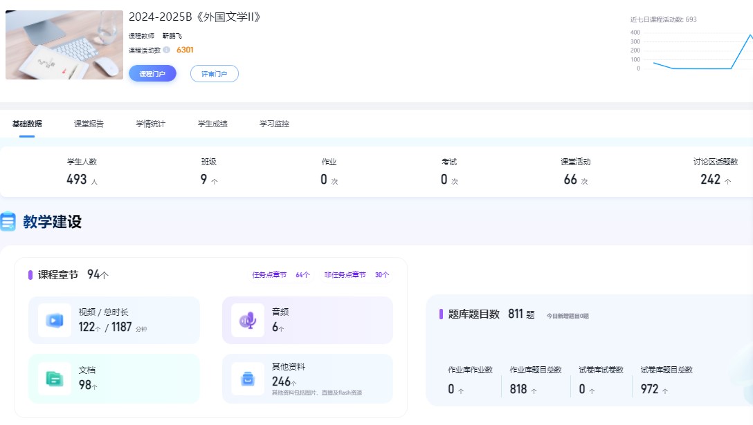
Task: Click the 讨论区话题数 242 statistic
Action: tap(715, 172)
